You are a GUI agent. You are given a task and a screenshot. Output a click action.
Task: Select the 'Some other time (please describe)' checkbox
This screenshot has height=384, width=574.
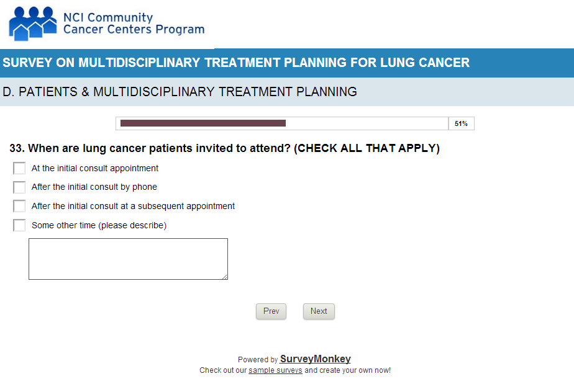coord(19,225)
